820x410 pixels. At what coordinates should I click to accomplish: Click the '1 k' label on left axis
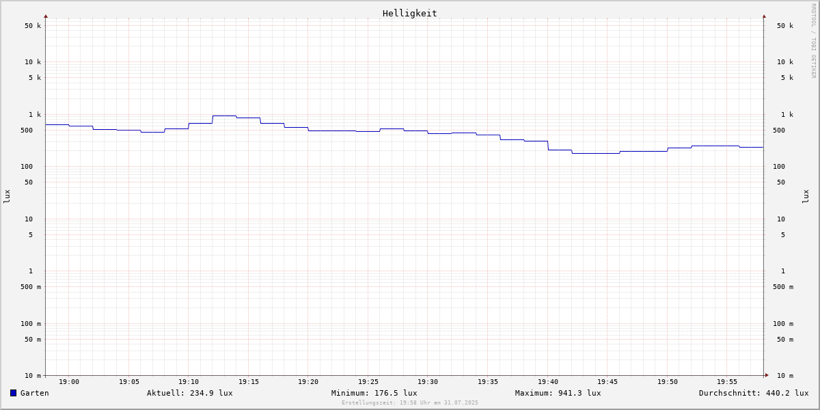coord(35,115)
